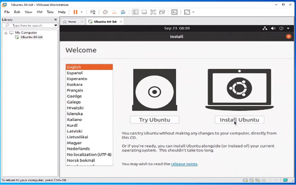The image size is (296, 185).
Task: Close the Library panel
Action: pyautogui.click(x=55, y=20)
